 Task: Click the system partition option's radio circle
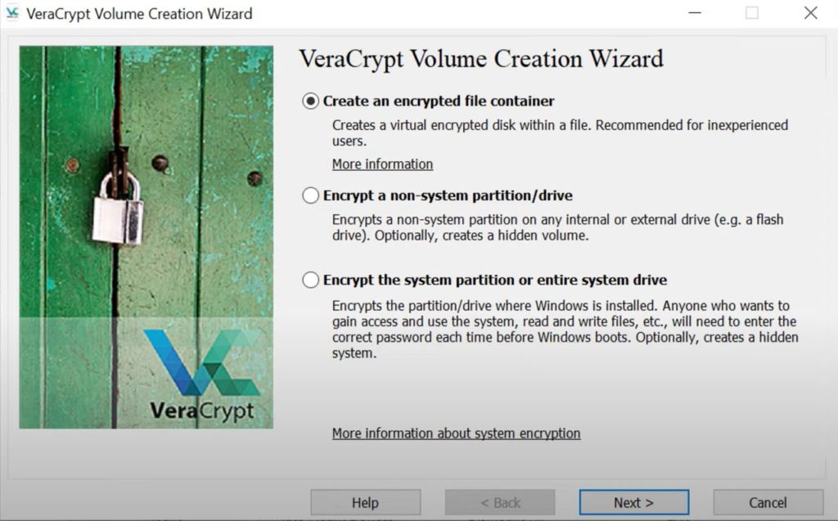click(311, 279)
